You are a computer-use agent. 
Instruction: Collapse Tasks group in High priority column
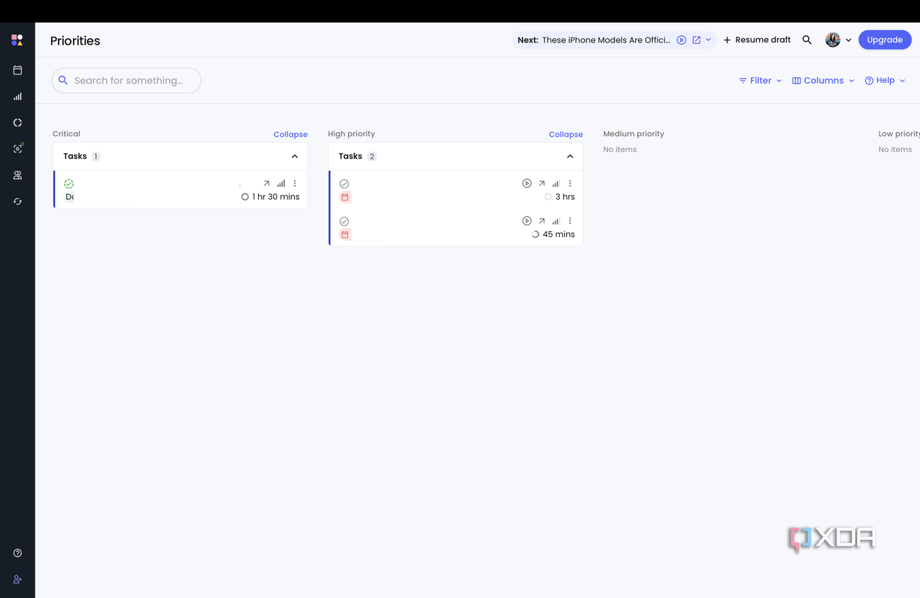(570, 157)
